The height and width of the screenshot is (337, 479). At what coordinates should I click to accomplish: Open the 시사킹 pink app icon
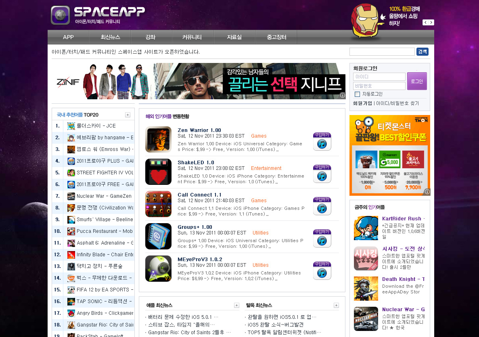point(366,258)
